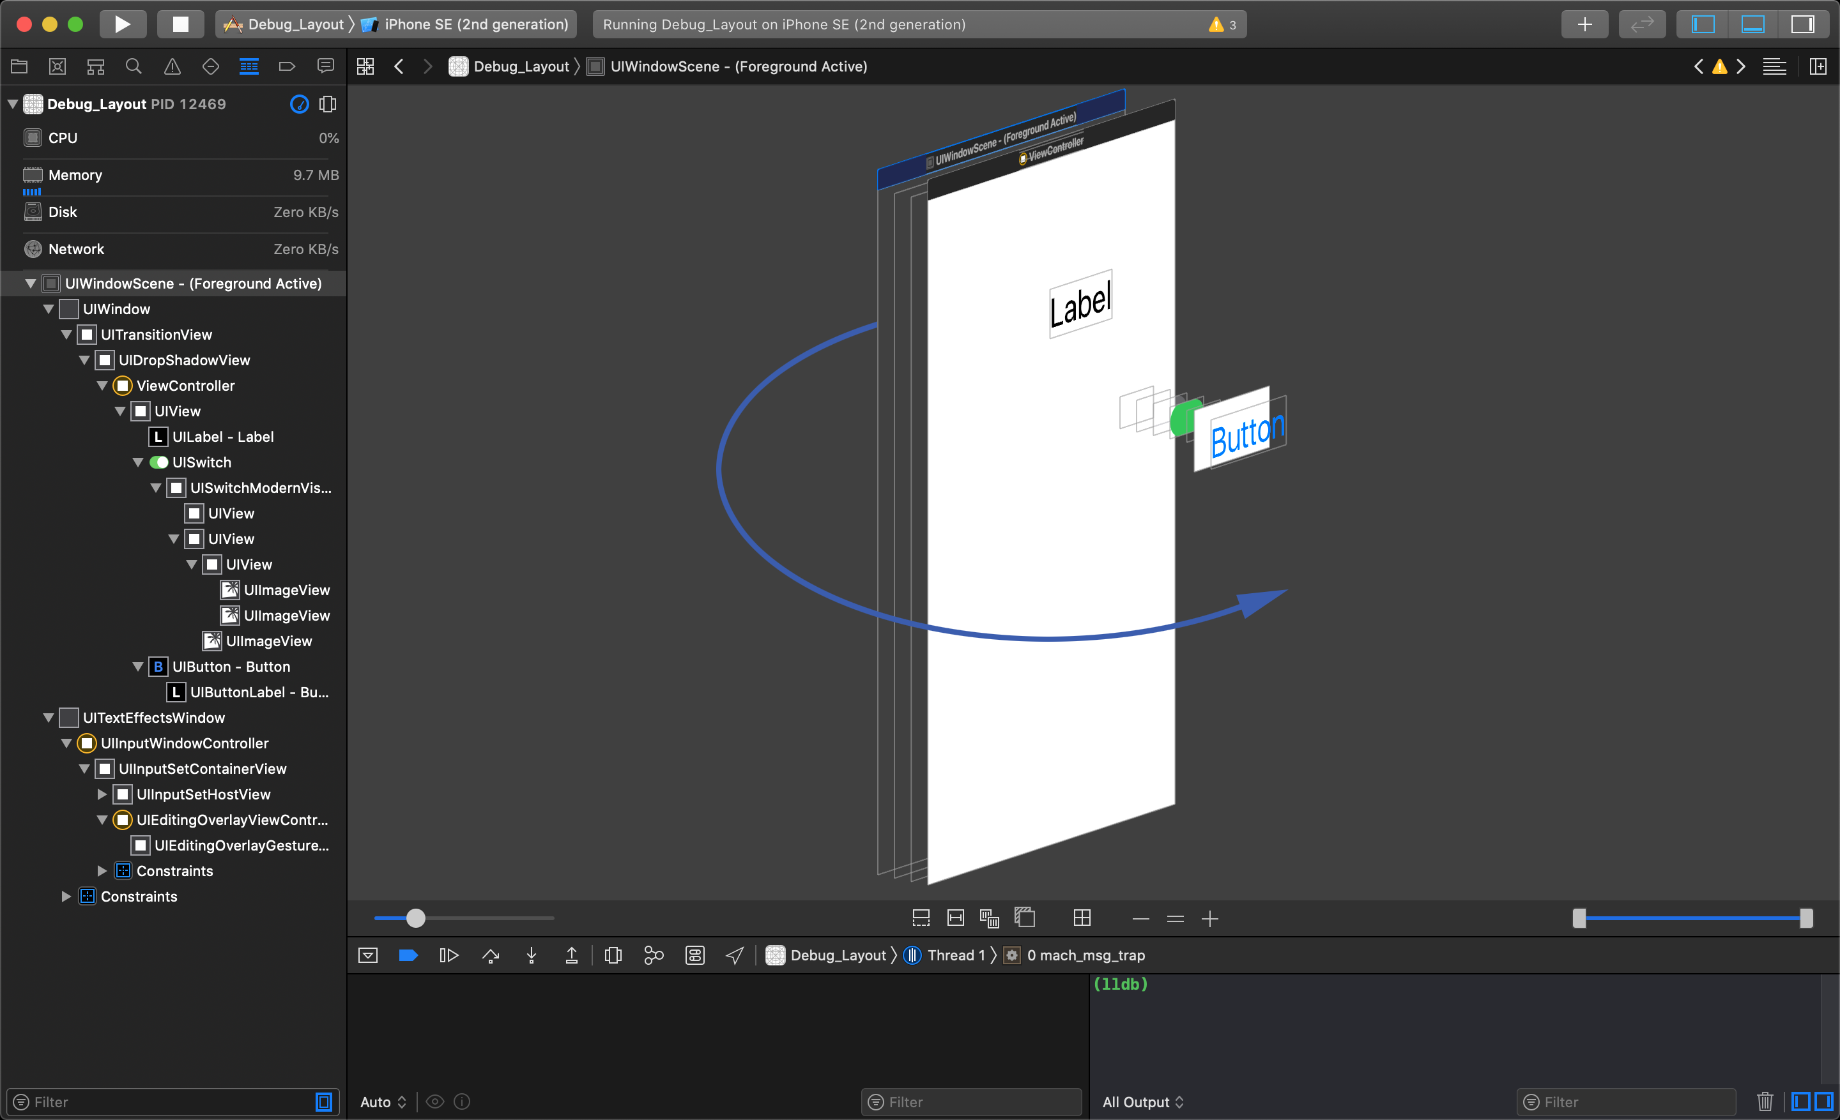Click Debug Memory Graph button
This screenshot has width=1840, height=1120.
click(x=654, y=955)
